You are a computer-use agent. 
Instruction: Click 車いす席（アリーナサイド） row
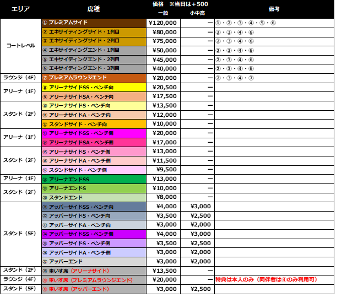coord(94,271)
